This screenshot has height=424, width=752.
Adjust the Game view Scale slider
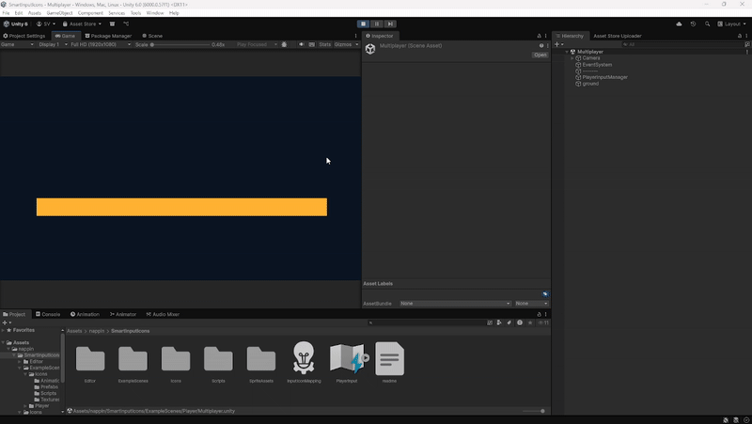click(180, 44)
